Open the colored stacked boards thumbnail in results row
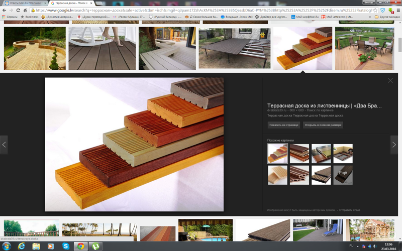The width and height of the screenshot is (402, 251). [303, 48]
